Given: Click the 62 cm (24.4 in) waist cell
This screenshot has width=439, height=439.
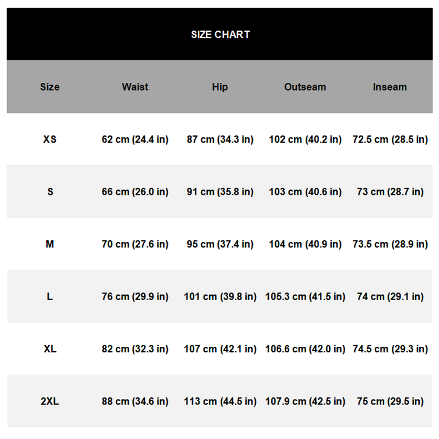Looking at the screenshot, I should [x=135, y=139].
